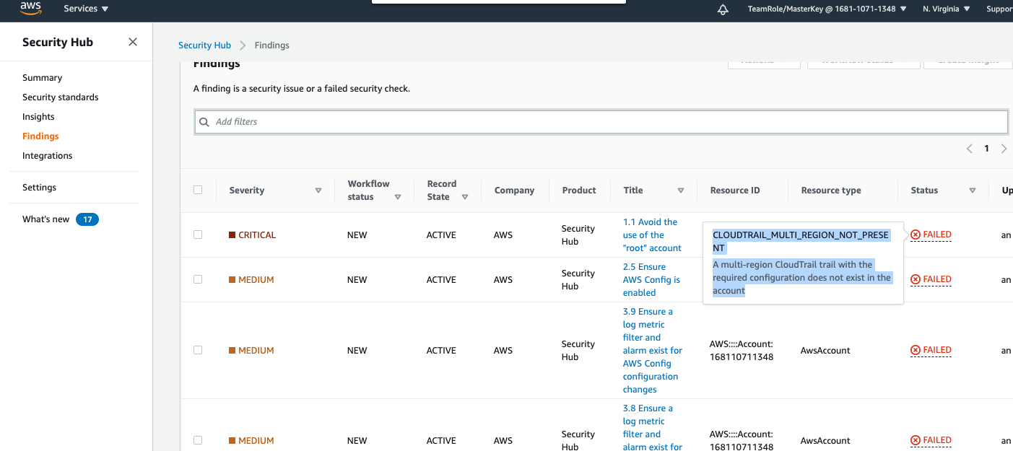Go to next page of findings
Image resolution: width=1013 pixels, height=451 pixels.
(1004, 149)
